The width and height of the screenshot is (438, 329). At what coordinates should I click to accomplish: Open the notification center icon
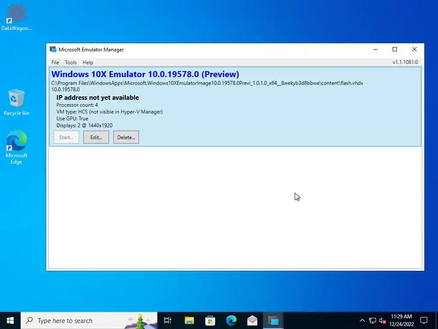[424, 320]
